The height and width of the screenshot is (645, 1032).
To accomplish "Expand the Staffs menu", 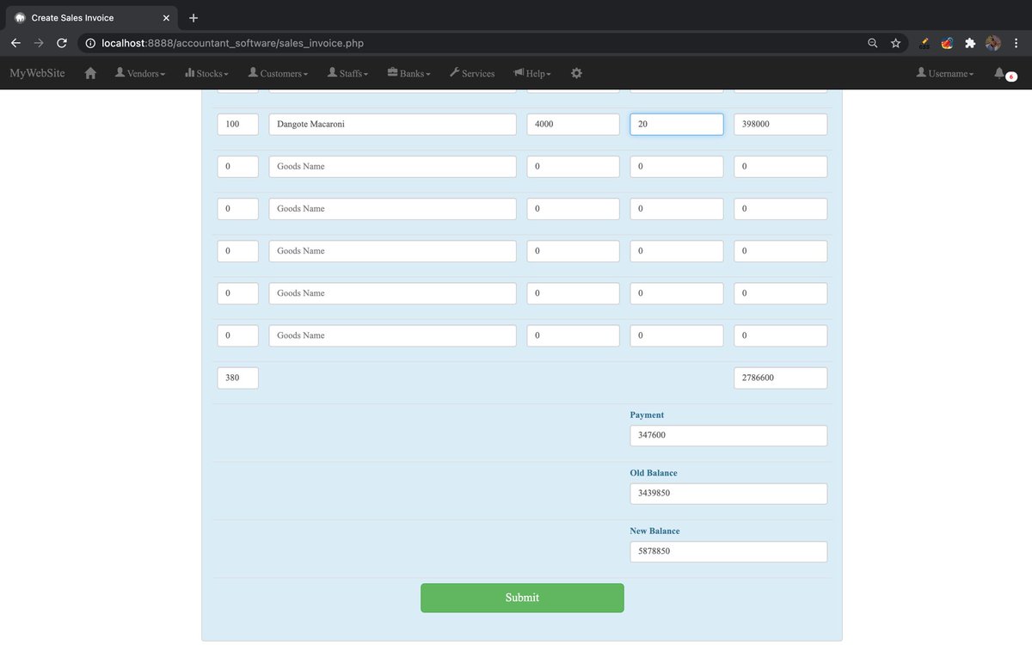I will (347, 73).
